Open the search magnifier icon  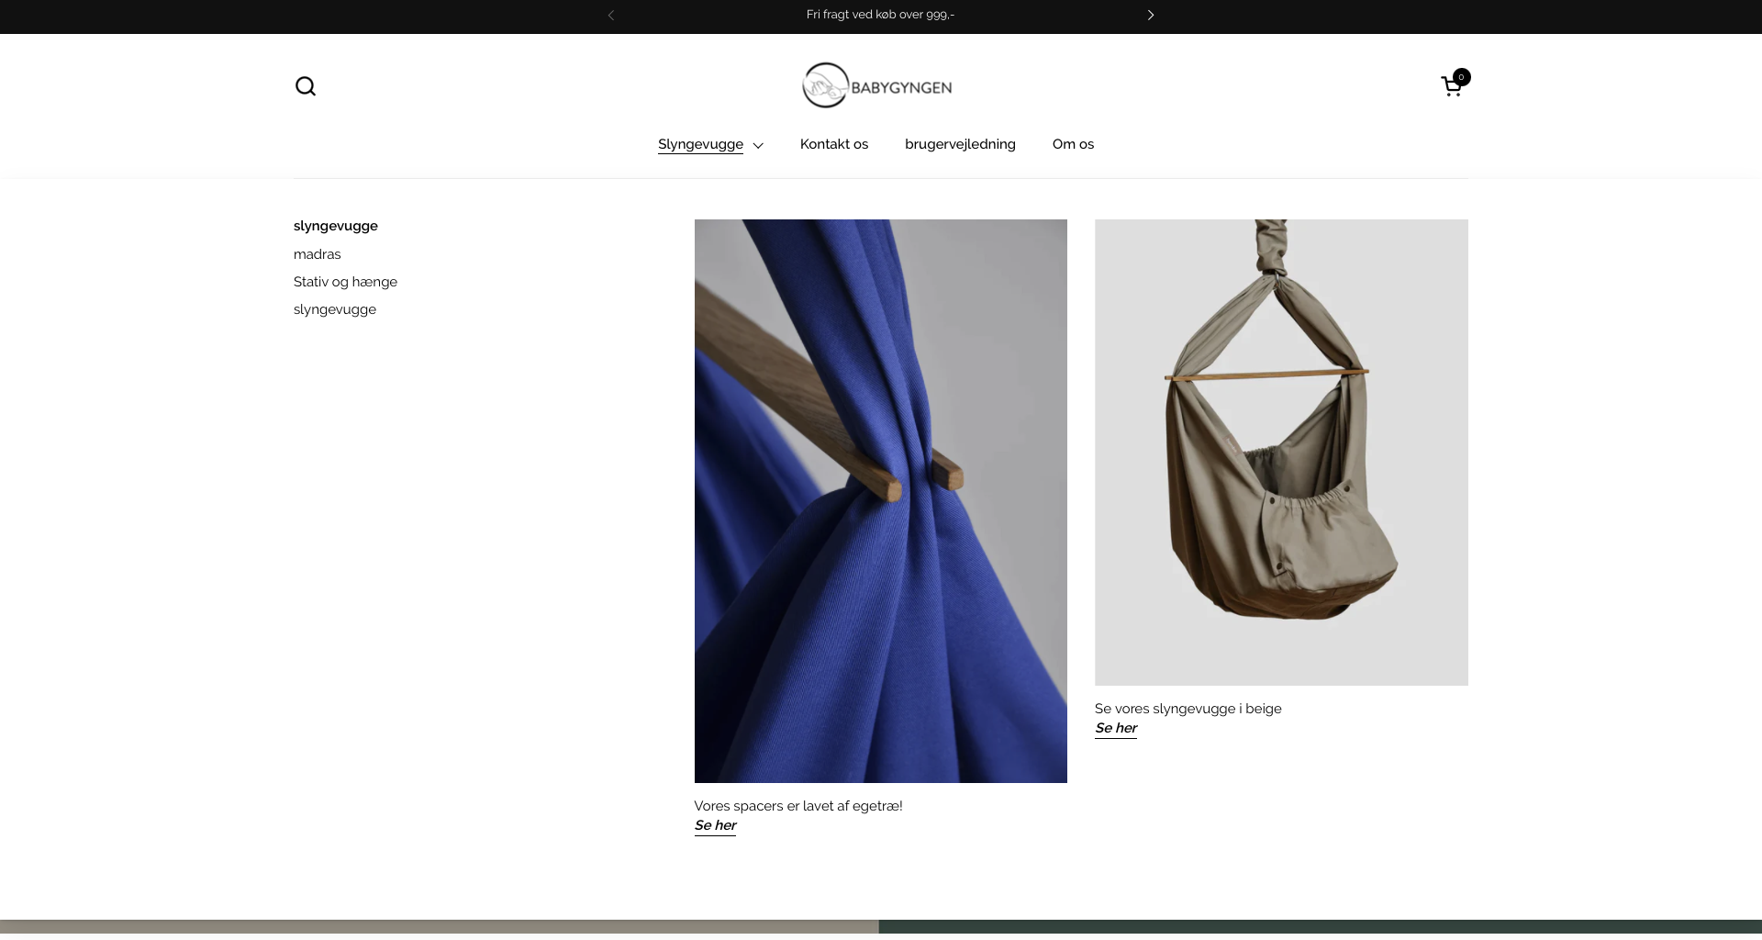(x=306, y=86)
